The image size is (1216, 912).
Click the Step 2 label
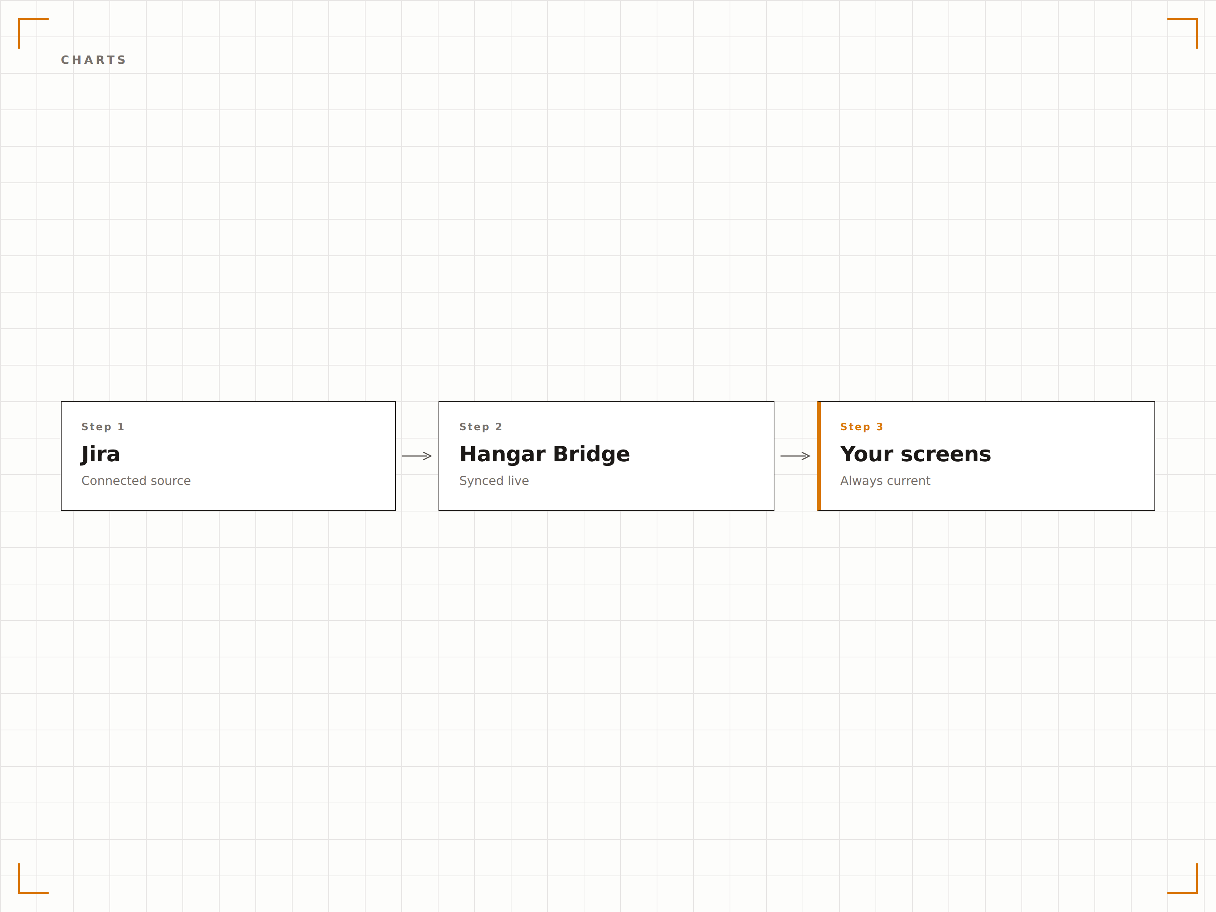[x=480, y=427]
